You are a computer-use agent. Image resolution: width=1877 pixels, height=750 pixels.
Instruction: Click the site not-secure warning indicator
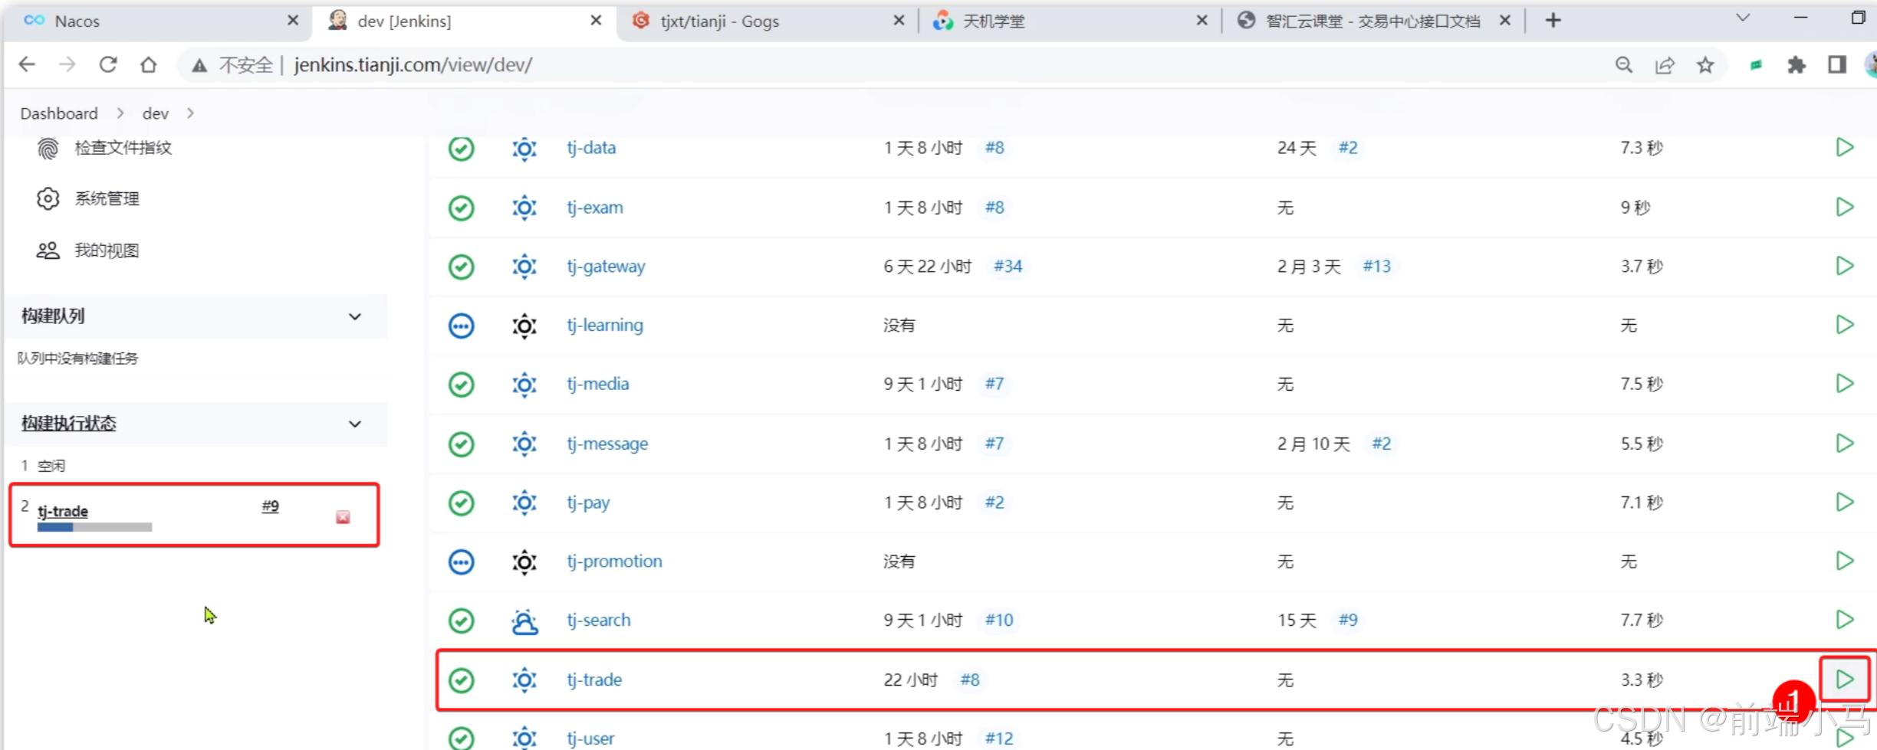pos(232,65)
